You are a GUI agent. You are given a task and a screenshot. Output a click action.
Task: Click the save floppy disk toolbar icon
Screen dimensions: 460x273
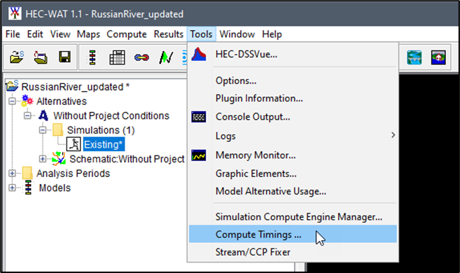(x=64, y=57)
